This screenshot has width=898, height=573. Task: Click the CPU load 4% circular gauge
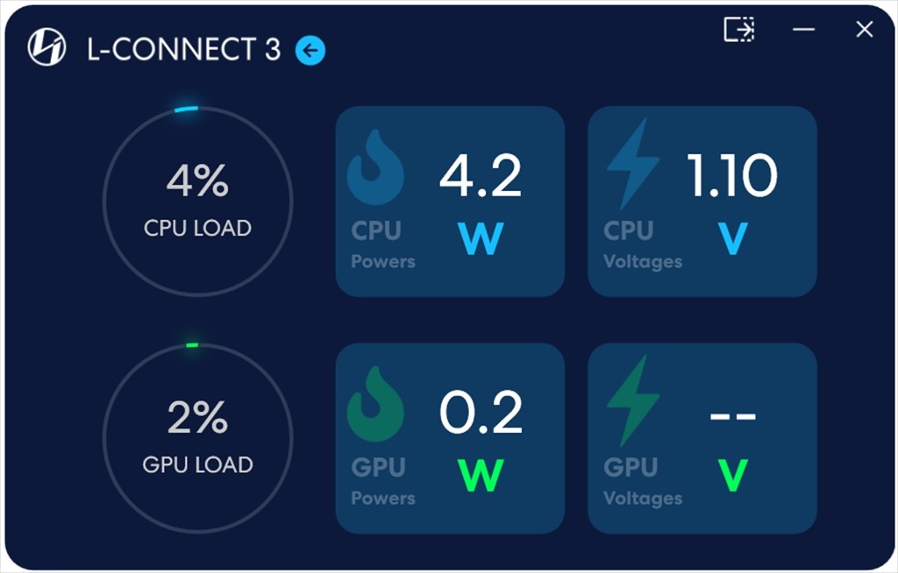(197, 202)
